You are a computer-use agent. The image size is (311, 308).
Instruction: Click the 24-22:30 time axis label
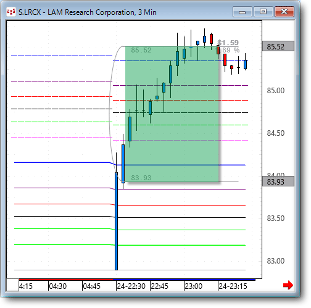131,286
